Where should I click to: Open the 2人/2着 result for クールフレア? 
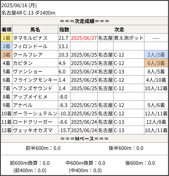(x=156, y=55)
